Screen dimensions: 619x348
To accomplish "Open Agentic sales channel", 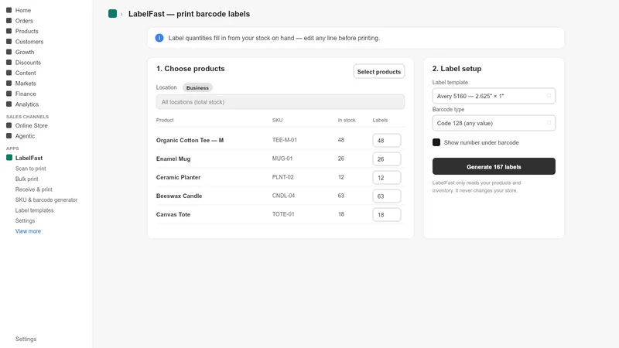I will click(25, 136).
